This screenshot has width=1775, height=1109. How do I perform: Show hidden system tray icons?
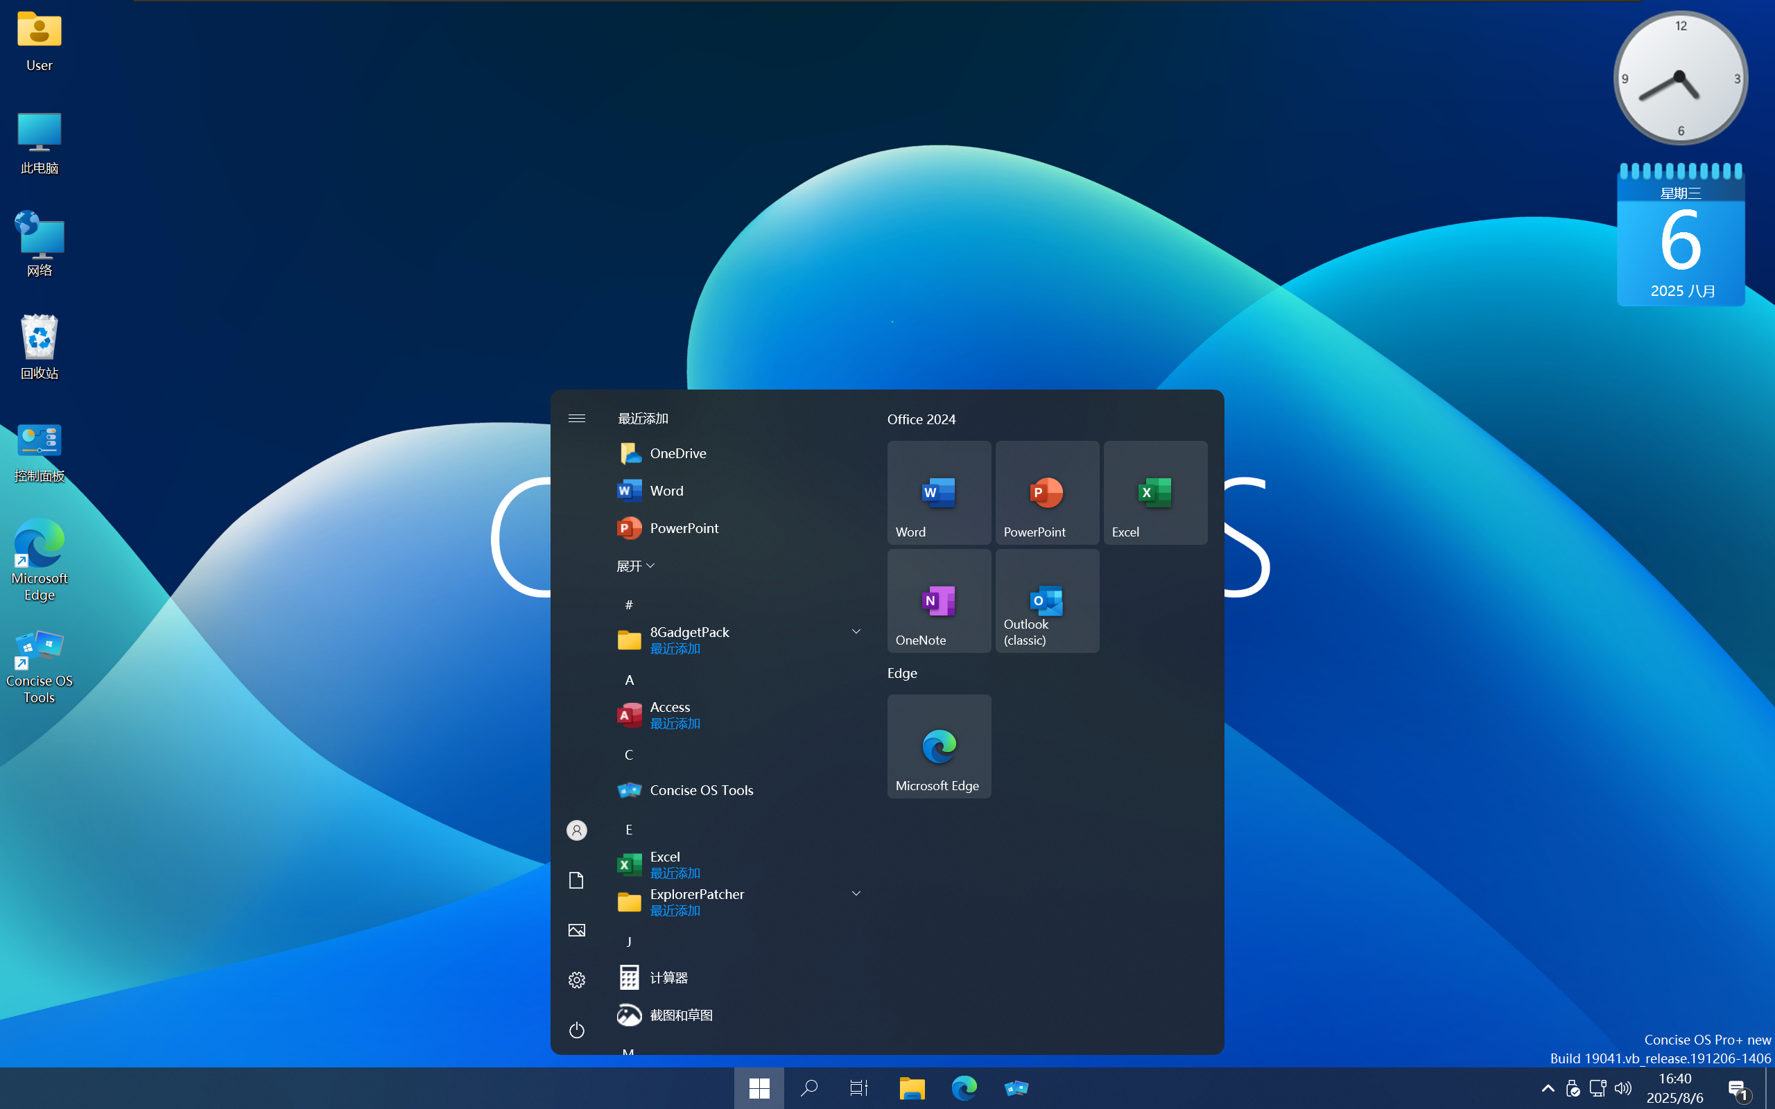1548,1088
